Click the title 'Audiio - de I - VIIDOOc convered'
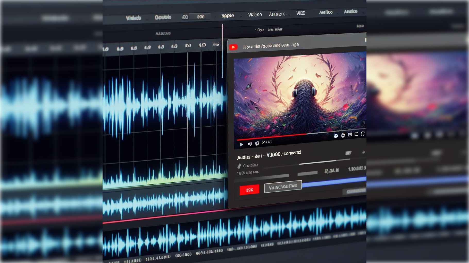 269,155
